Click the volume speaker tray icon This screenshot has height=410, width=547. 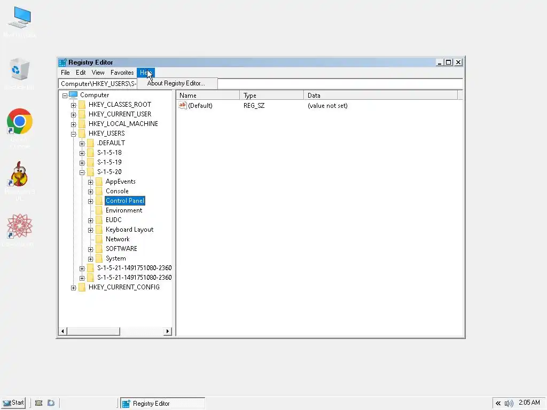tap(509, 404)
